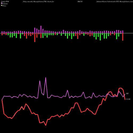Click the last red bar at chart's right end

[x=123, y=37]
